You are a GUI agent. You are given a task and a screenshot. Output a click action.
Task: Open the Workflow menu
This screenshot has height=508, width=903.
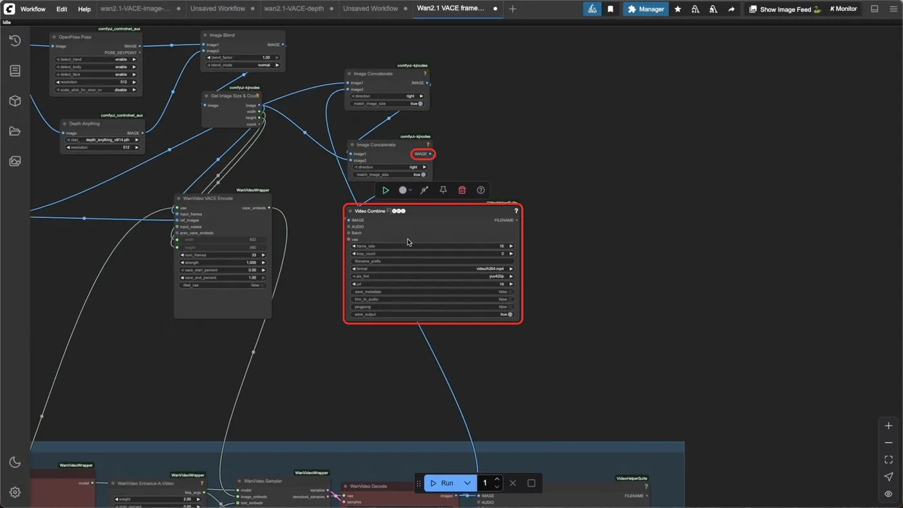coord(33,9)
